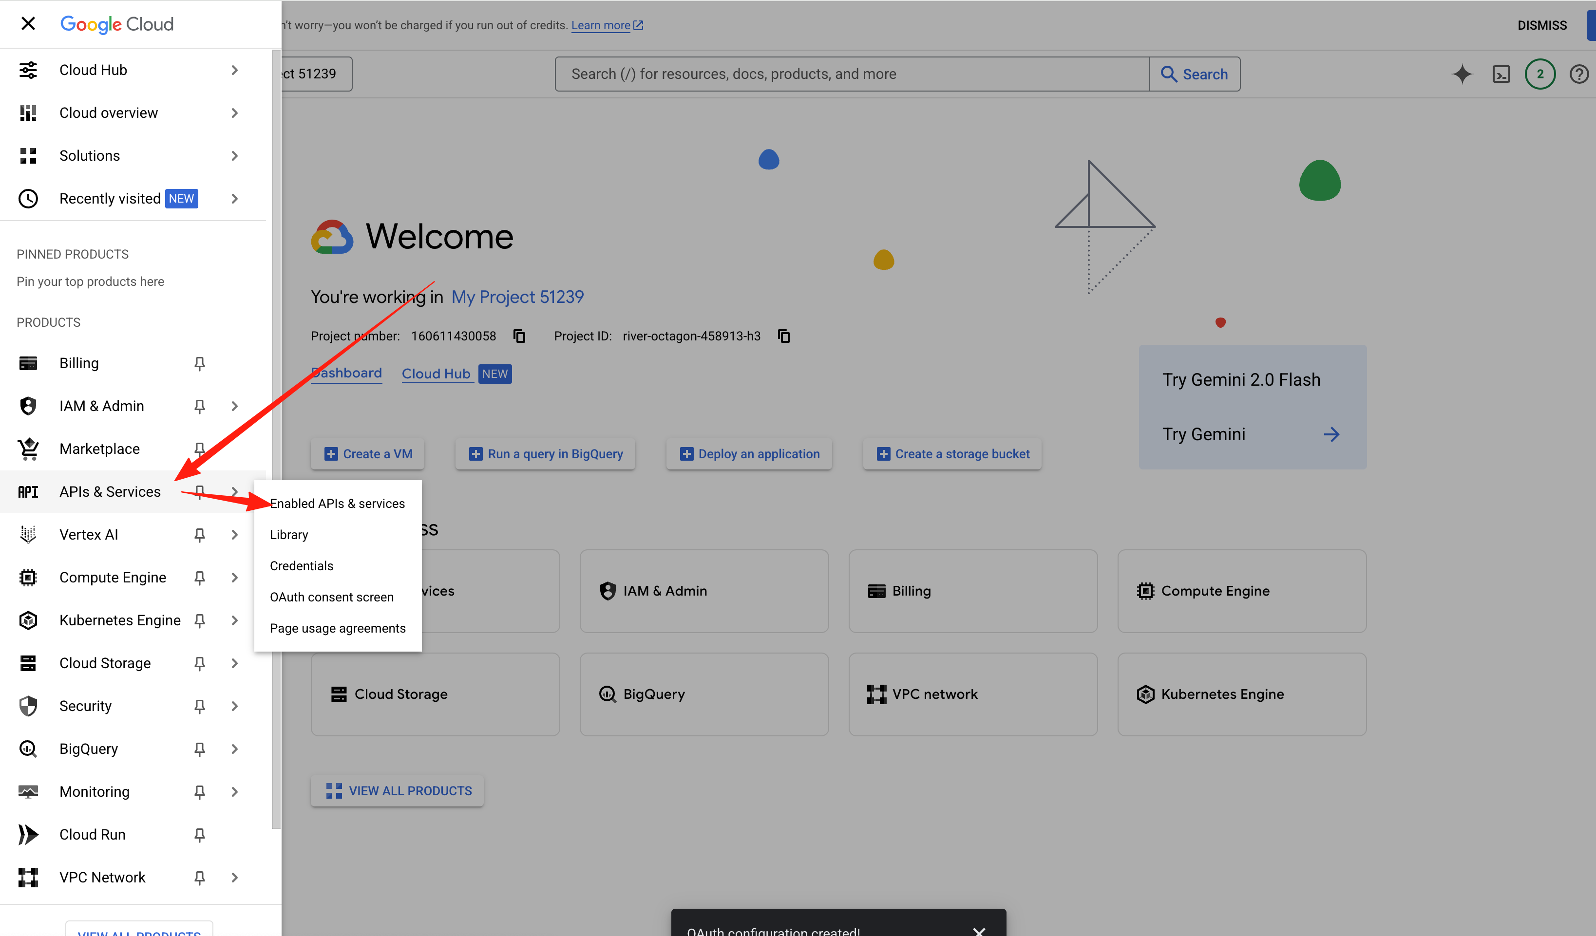Expand the VPC Network submenu chevron

pos(234,878)
